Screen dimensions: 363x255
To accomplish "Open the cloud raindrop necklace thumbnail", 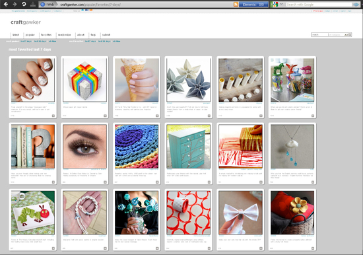I will pyautogui.click(x=292, y=146).
